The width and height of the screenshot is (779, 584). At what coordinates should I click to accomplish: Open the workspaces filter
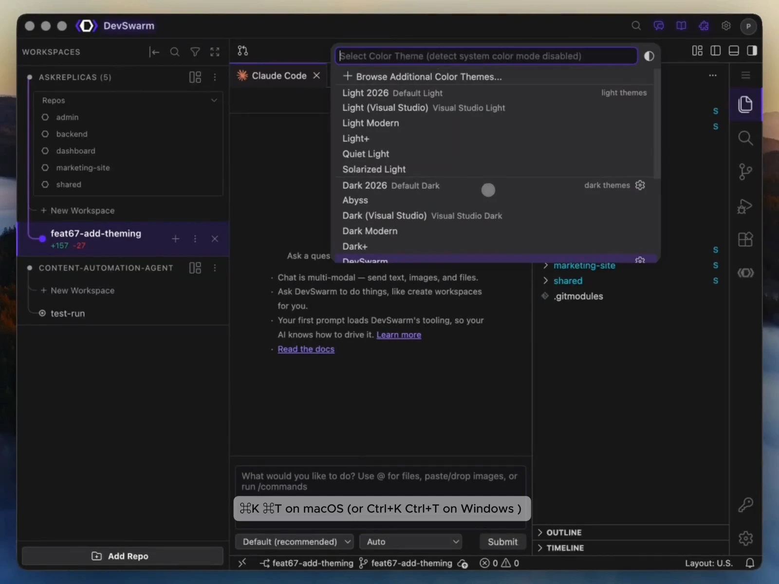(x=195, y=52)
